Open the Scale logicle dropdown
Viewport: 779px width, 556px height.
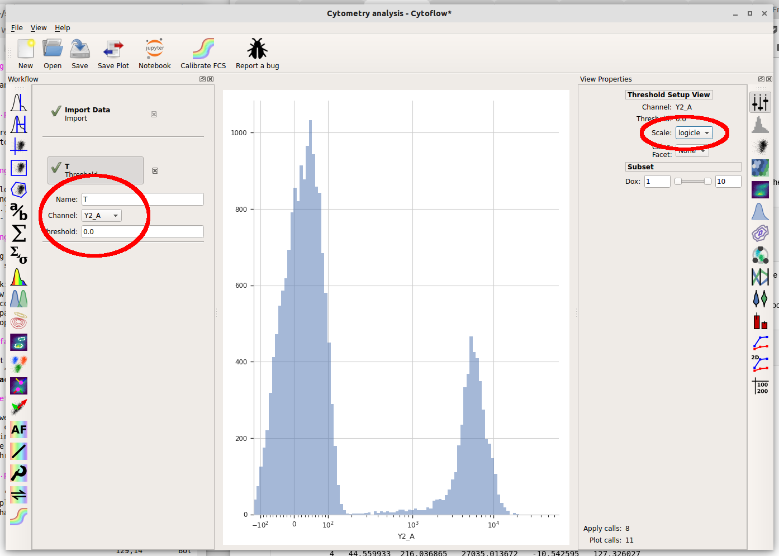point(694,133)
